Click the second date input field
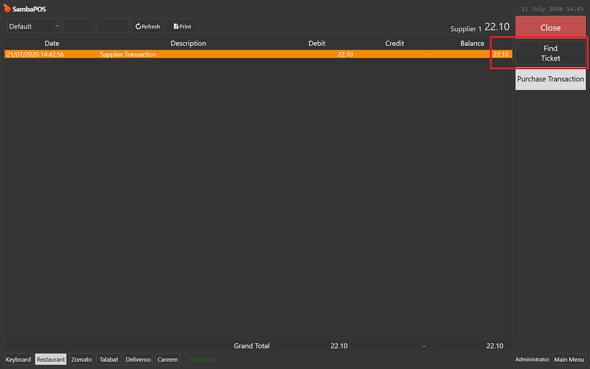This screenshot has height=369, width=590. point(113,27)
